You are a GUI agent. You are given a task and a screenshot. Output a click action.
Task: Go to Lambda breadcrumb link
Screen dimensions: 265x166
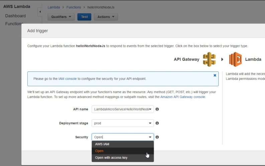pyautogui.click(x=54, y=7)
